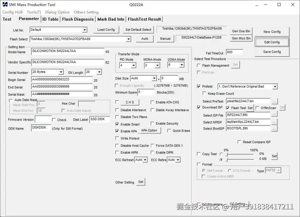This screenshot has width=300, height=217.
Task: Switch to the ID Table tab
Action: tap(50, 19)
